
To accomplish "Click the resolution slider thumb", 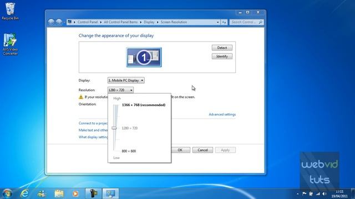I will [x=114, y=128].
